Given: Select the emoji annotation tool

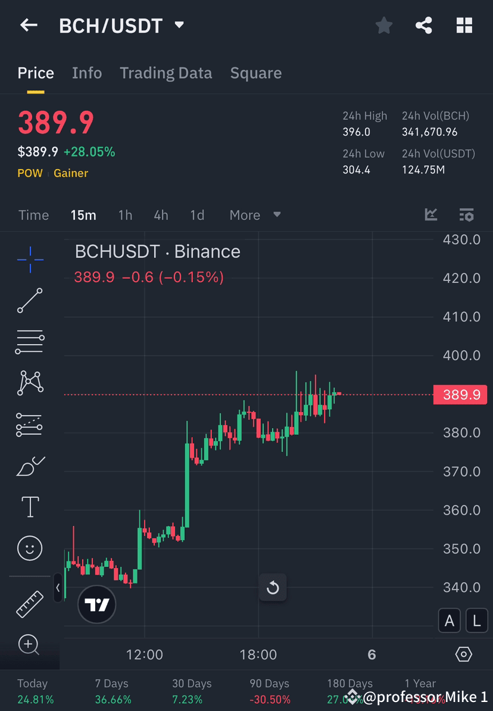Looking at the screenshot, I should (x=30, y=548).
